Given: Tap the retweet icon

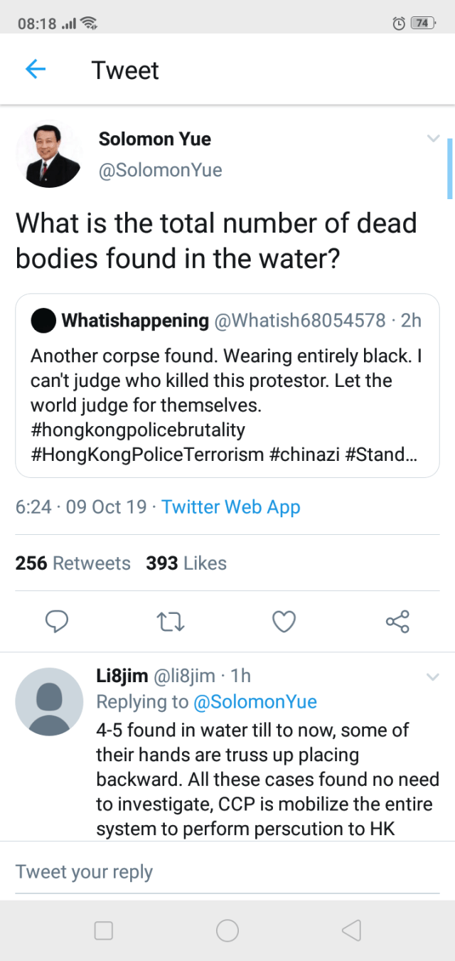Looking at the screenshot, I should 171,622.
